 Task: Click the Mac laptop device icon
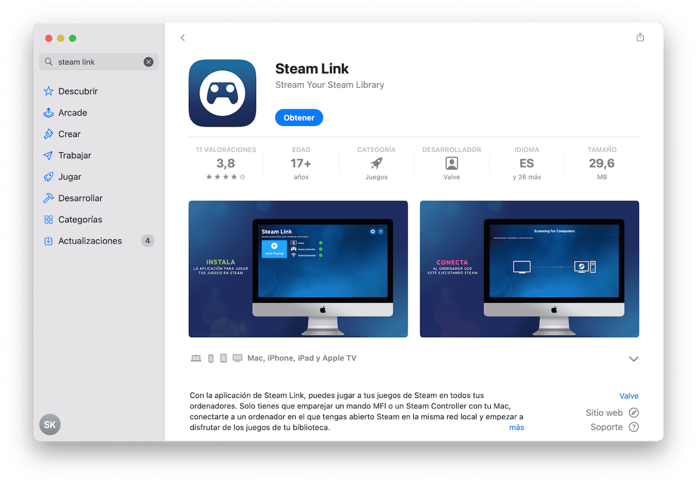[196, 358]
